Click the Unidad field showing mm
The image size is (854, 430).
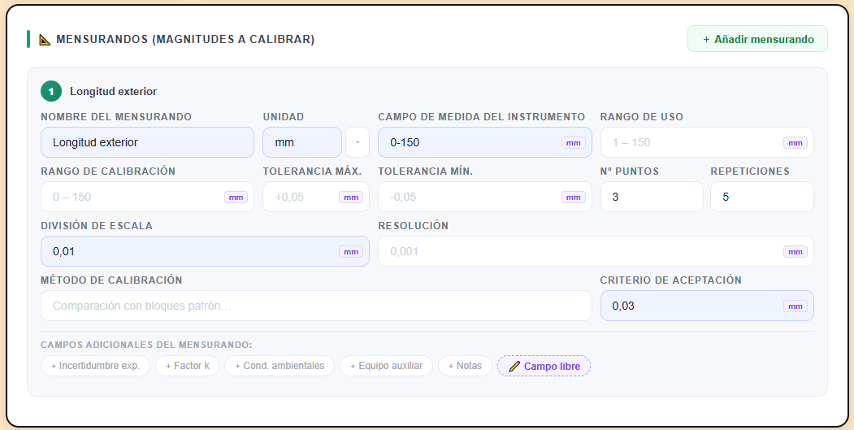[301, 142]
